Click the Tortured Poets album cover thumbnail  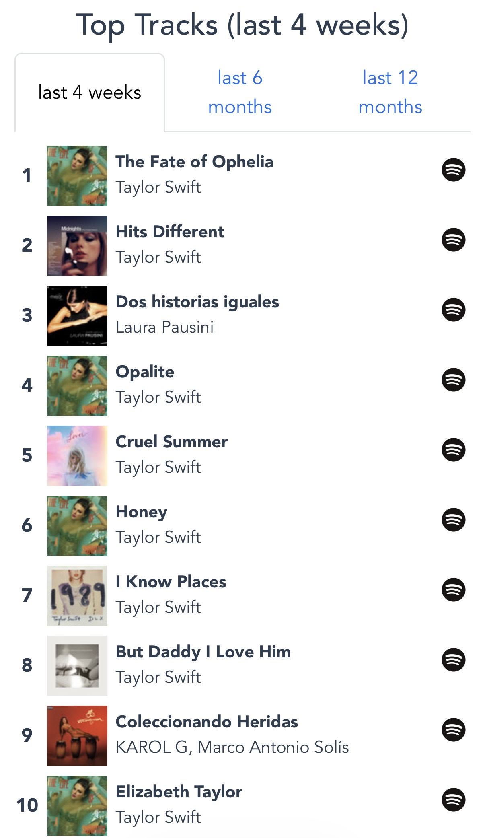pyautogui.click(x=77, y=666)
